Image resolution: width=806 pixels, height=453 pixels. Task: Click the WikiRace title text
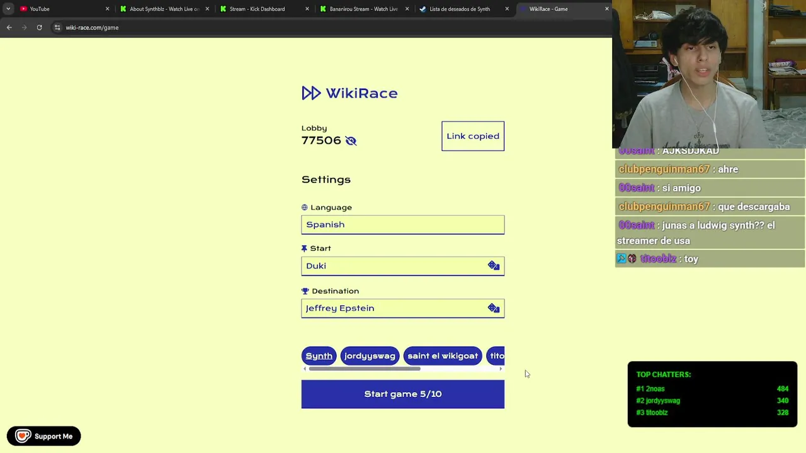pos(361,93)
